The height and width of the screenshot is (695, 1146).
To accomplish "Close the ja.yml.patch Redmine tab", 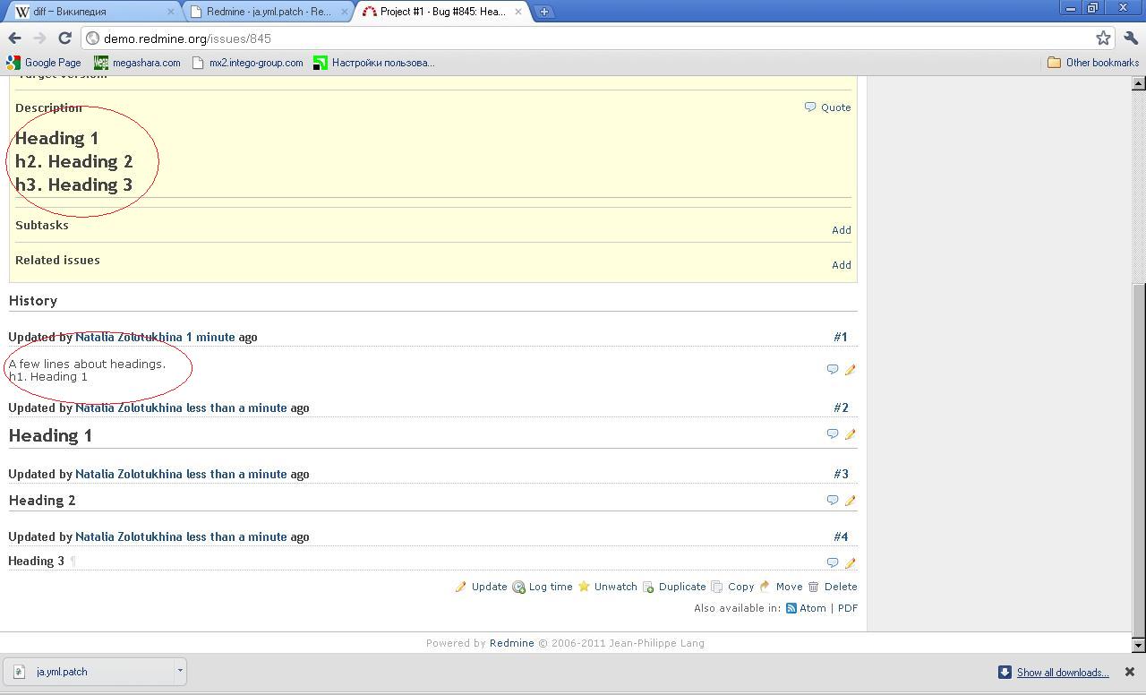I will (x=345, y=12).
